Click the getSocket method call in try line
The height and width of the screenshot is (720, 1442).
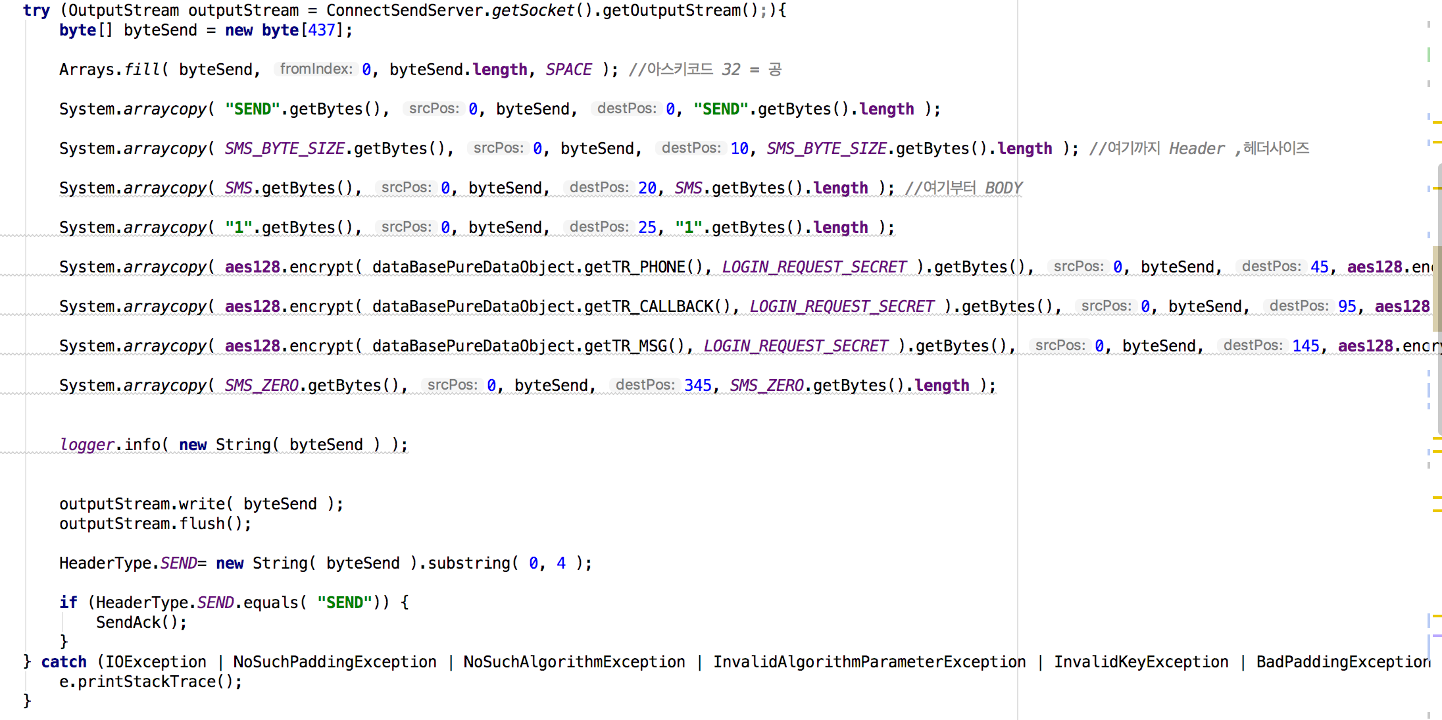click(x=533, y=11)
